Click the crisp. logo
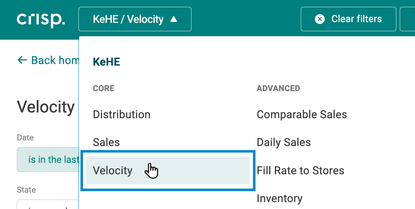This screenshot has width=415, height=209. coord(41,19)
